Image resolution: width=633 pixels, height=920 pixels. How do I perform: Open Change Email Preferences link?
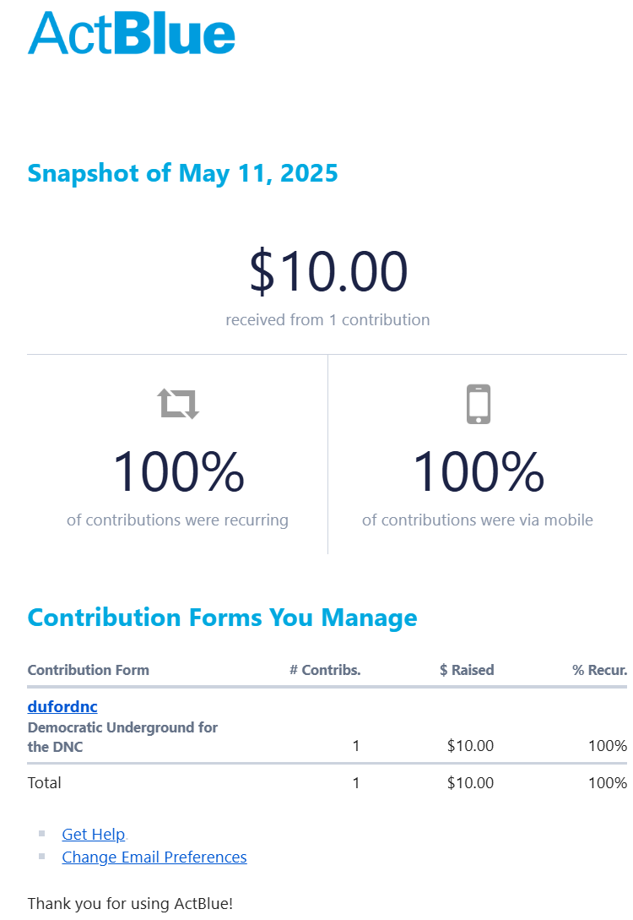[x=154, y=857]
